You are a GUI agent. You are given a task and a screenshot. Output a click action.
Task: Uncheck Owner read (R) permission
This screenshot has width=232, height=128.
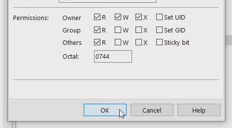tap(97, 17)
